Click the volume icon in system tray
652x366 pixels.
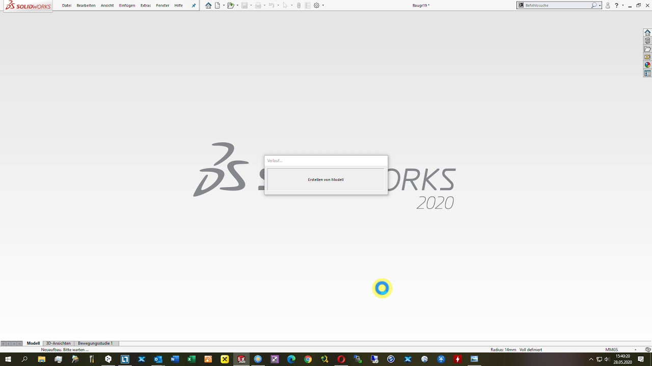pyautogui.click(x=607, y=359)
